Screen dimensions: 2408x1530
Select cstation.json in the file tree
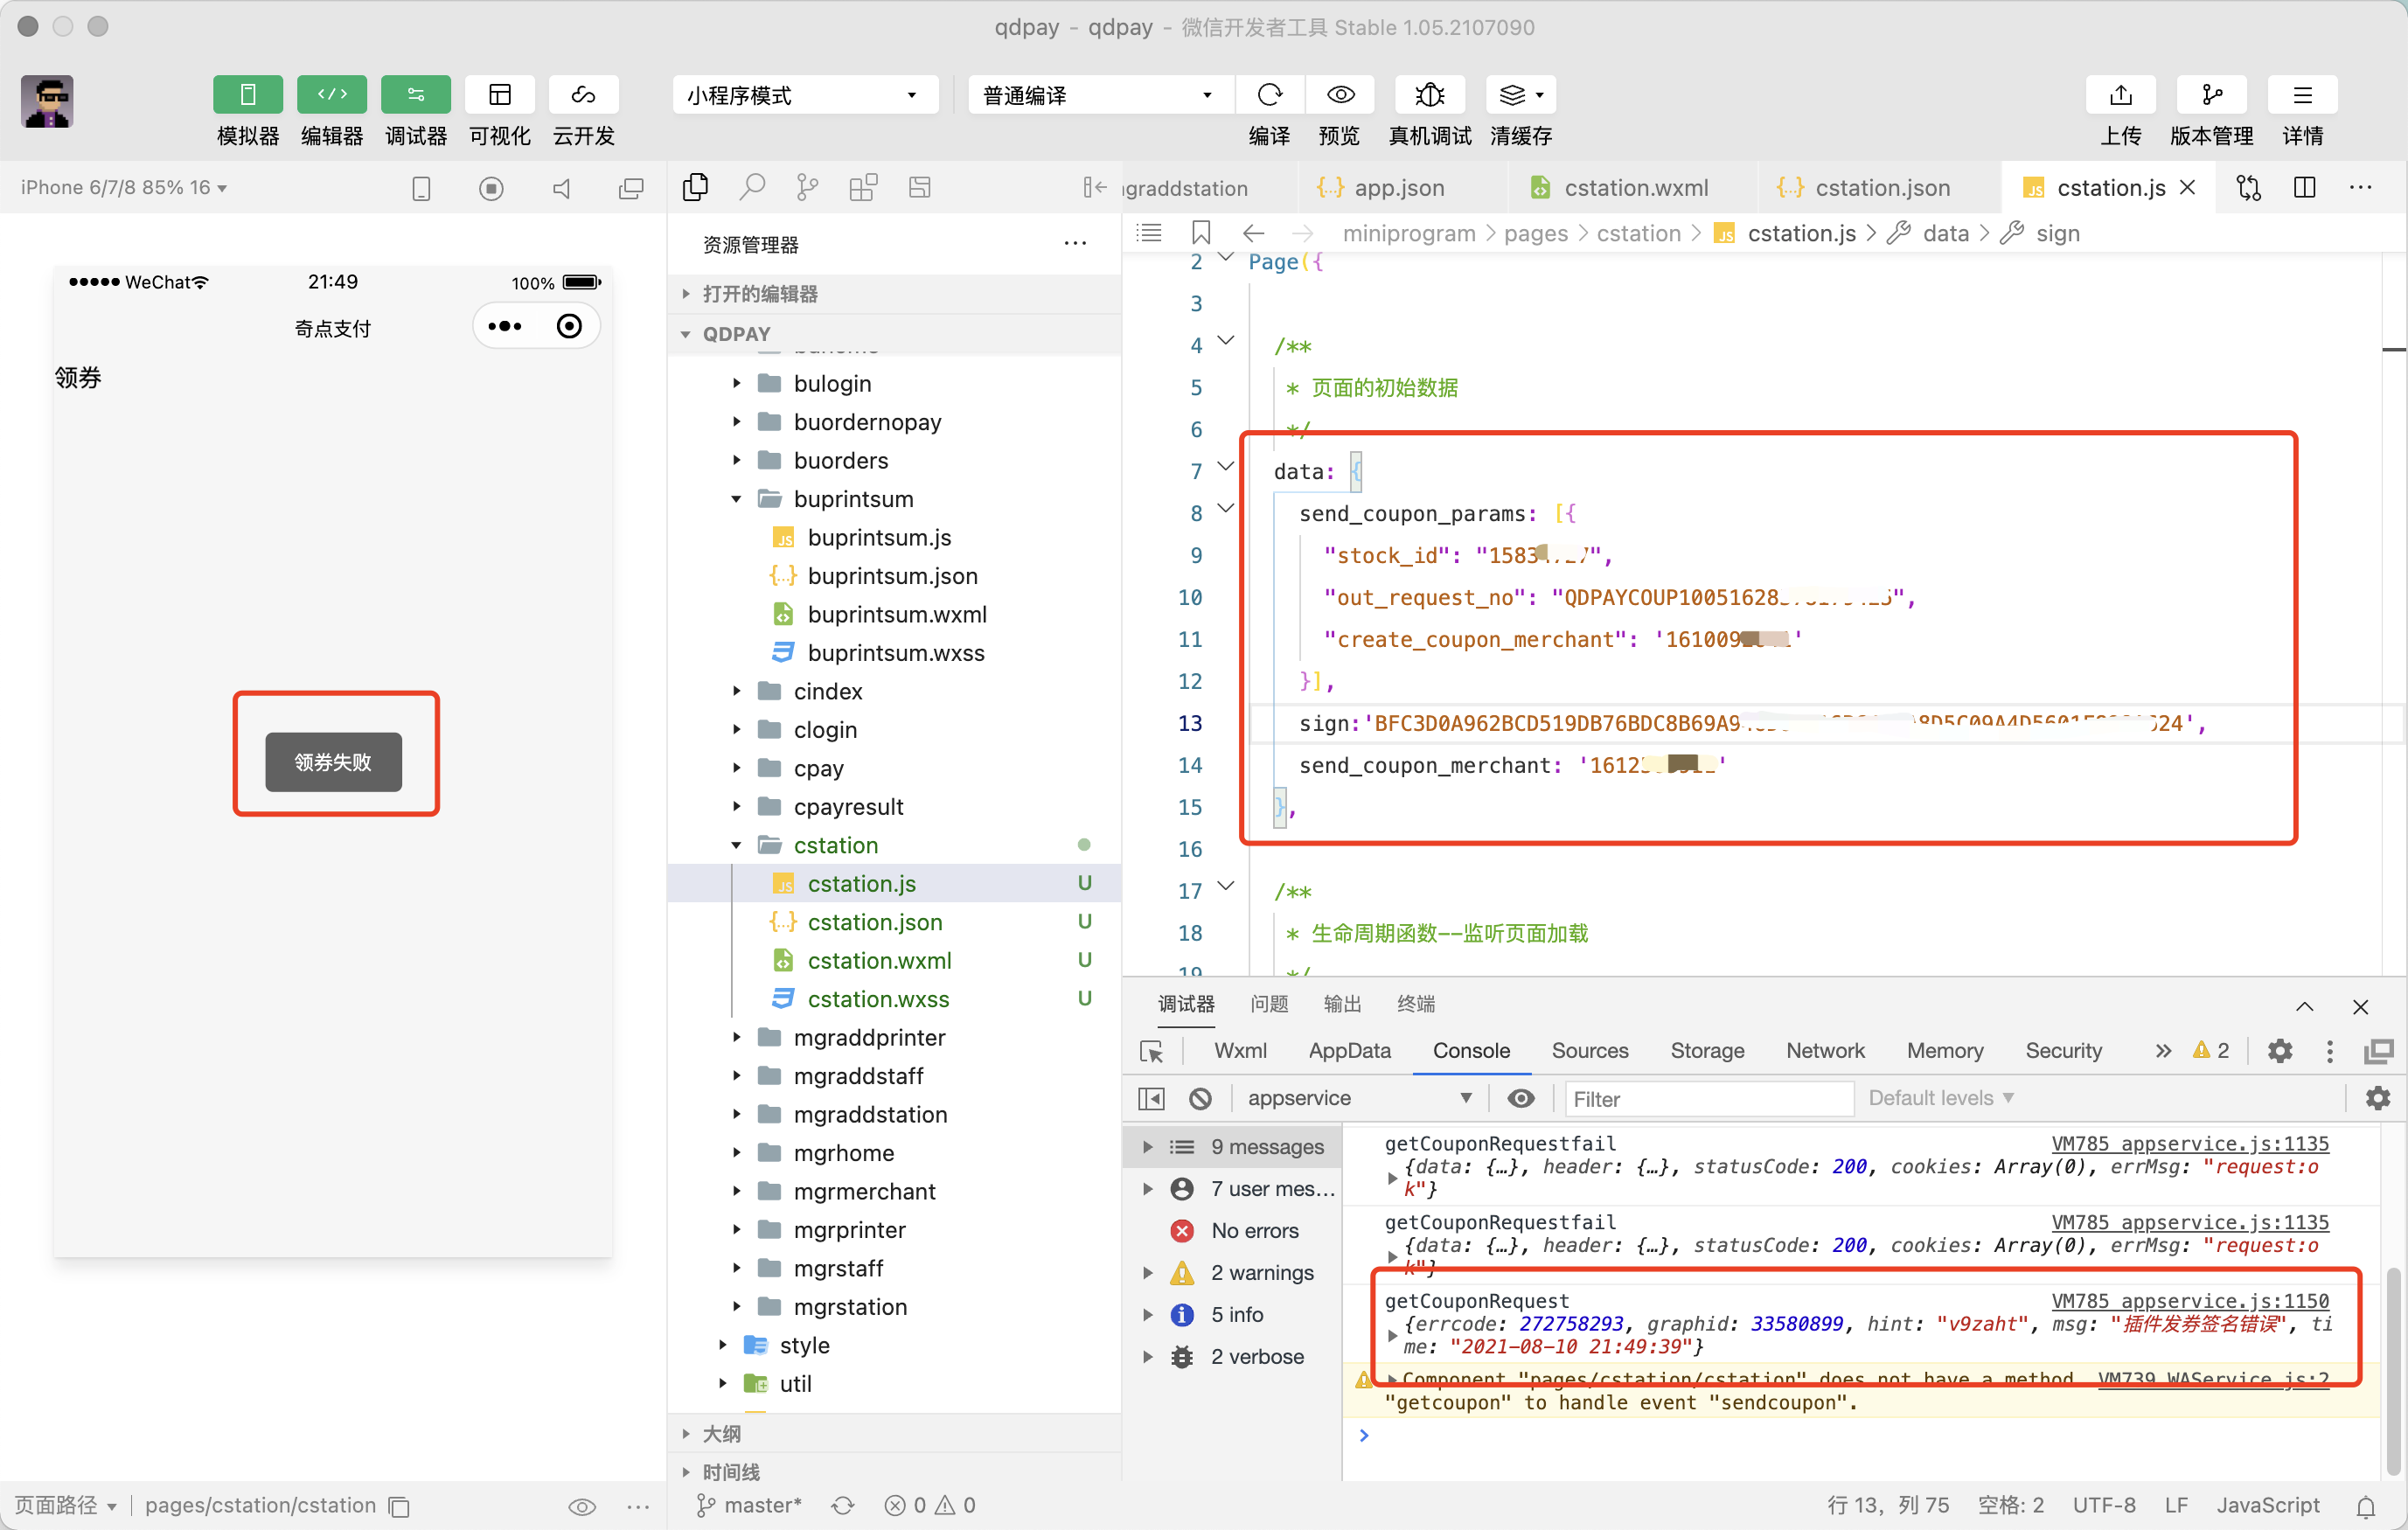click(874, 921)
